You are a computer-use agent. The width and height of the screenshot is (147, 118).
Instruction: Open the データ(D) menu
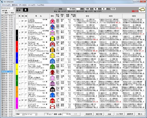coord(23,5)
